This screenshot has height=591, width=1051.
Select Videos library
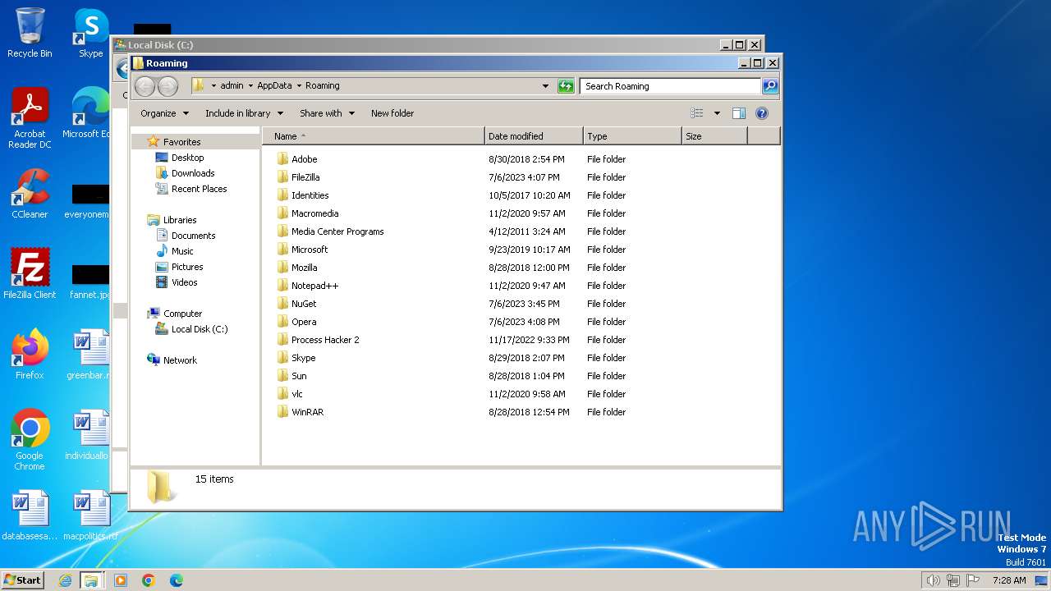[x=184, y=282]
